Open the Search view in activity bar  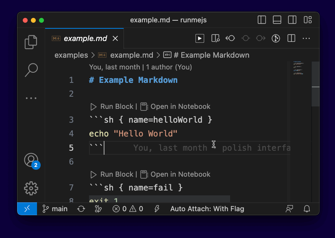31,70
